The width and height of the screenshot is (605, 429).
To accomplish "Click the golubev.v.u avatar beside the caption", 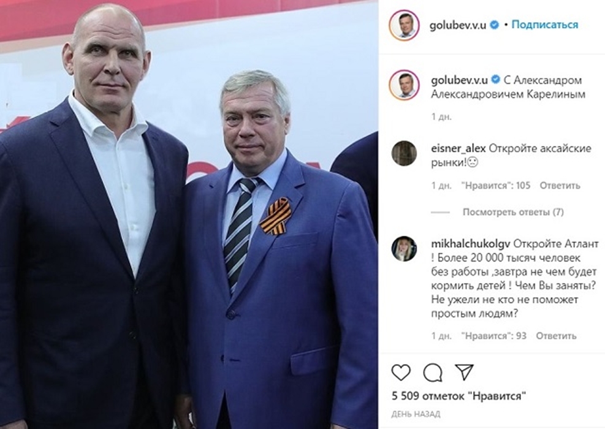I will pyautogui.click(x=404, y=85).
